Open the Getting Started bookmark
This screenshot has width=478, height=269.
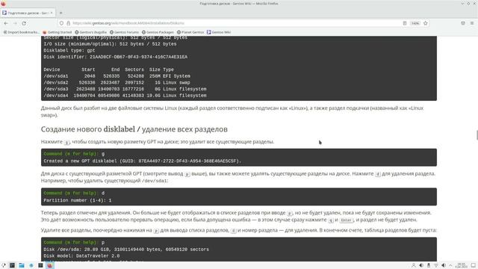coord(57,32)
